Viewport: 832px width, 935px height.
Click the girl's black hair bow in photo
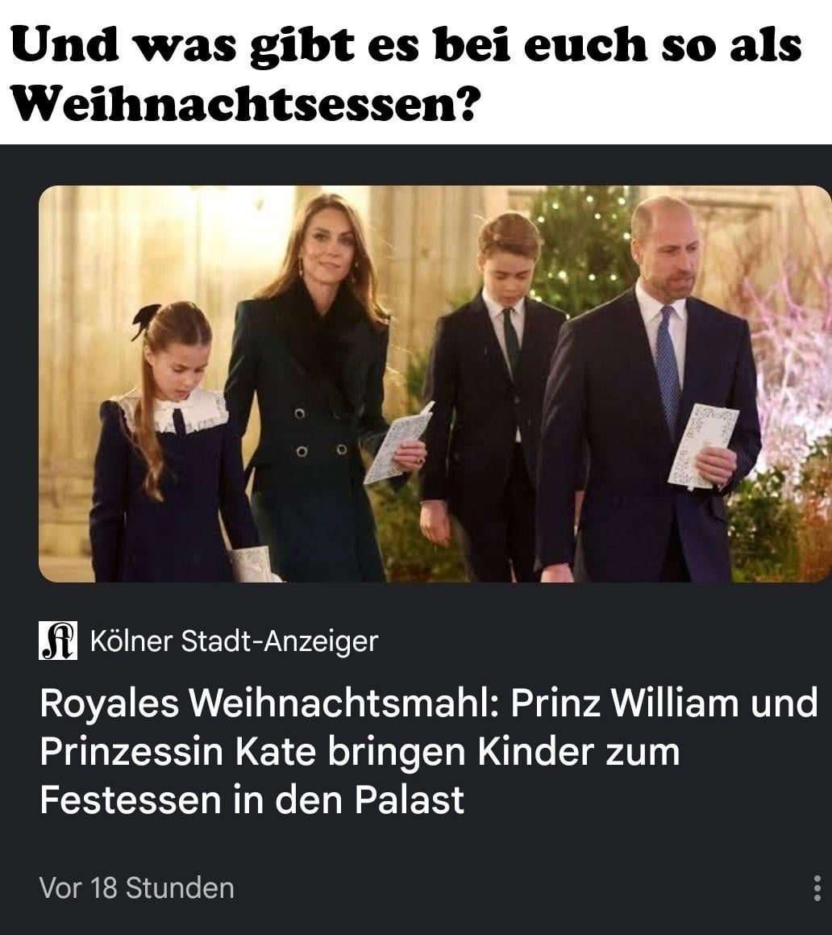145,319
